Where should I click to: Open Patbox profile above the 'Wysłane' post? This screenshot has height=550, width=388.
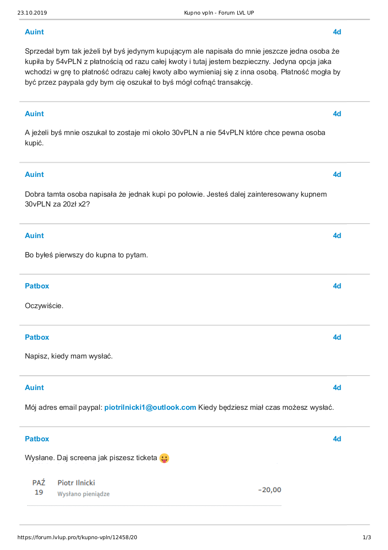click(37, 439)
